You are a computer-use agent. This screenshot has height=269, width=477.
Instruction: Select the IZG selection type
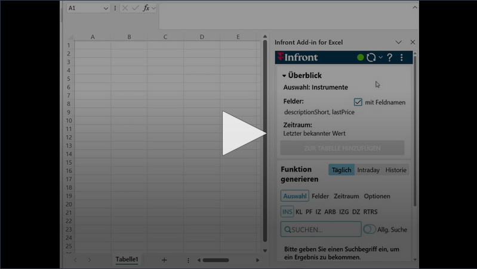pyautogui.click(x=344, y=212)
